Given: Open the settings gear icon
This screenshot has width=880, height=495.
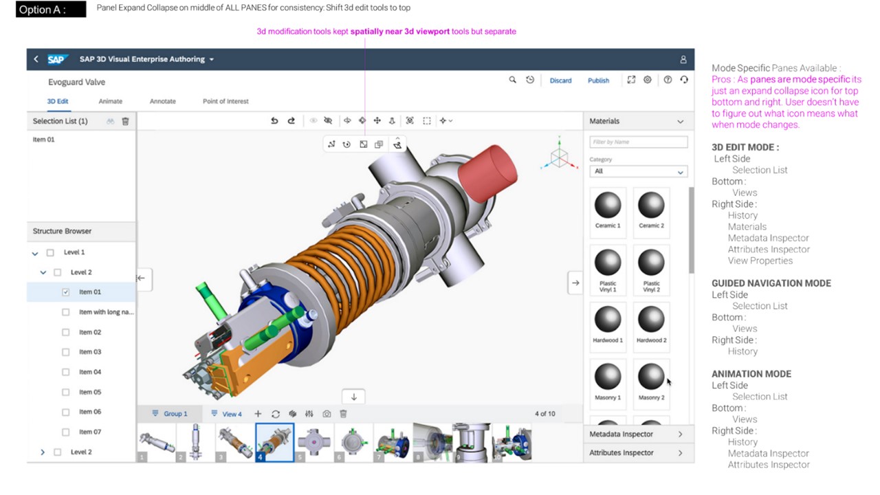Looking at the screenshot, I should (647, 80).
